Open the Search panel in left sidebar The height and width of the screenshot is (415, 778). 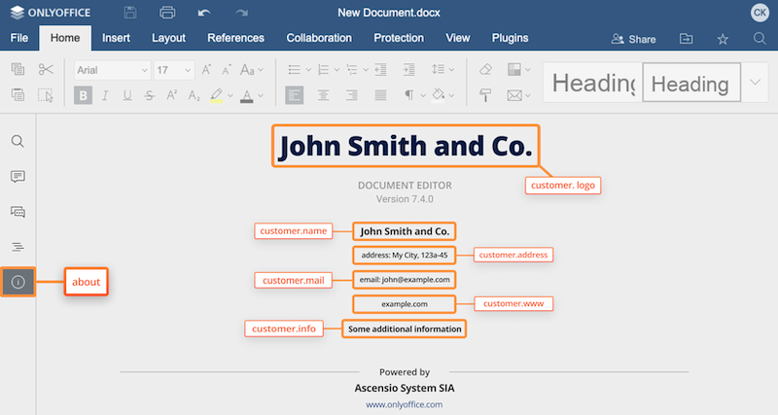click(x=18, y=141)
